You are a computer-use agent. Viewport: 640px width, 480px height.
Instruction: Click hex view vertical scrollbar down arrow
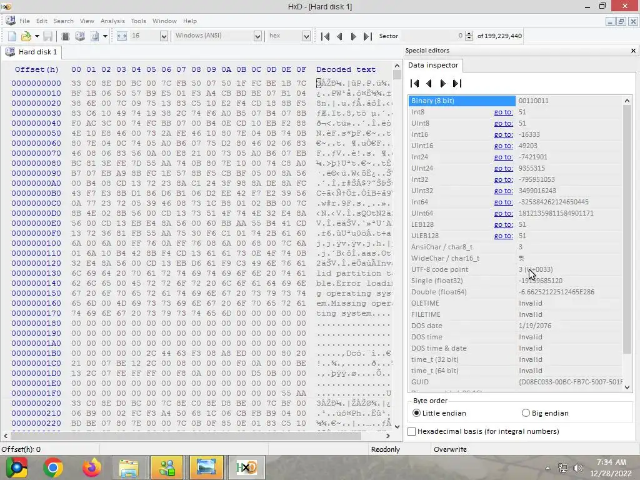click(x=397, y=426)
